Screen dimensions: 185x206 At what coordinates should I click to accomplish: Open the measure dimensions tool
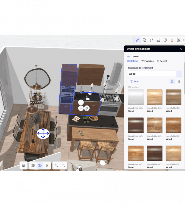(x=158, y=40)
